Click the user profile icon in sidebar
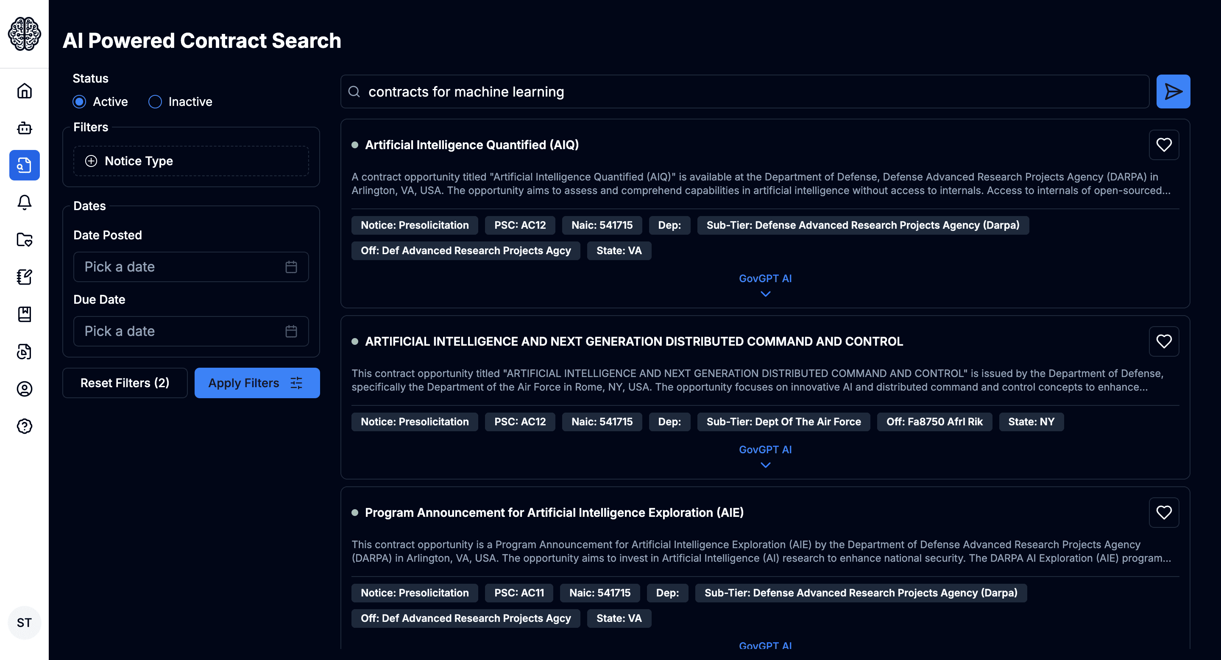 [x=25, y=388]
